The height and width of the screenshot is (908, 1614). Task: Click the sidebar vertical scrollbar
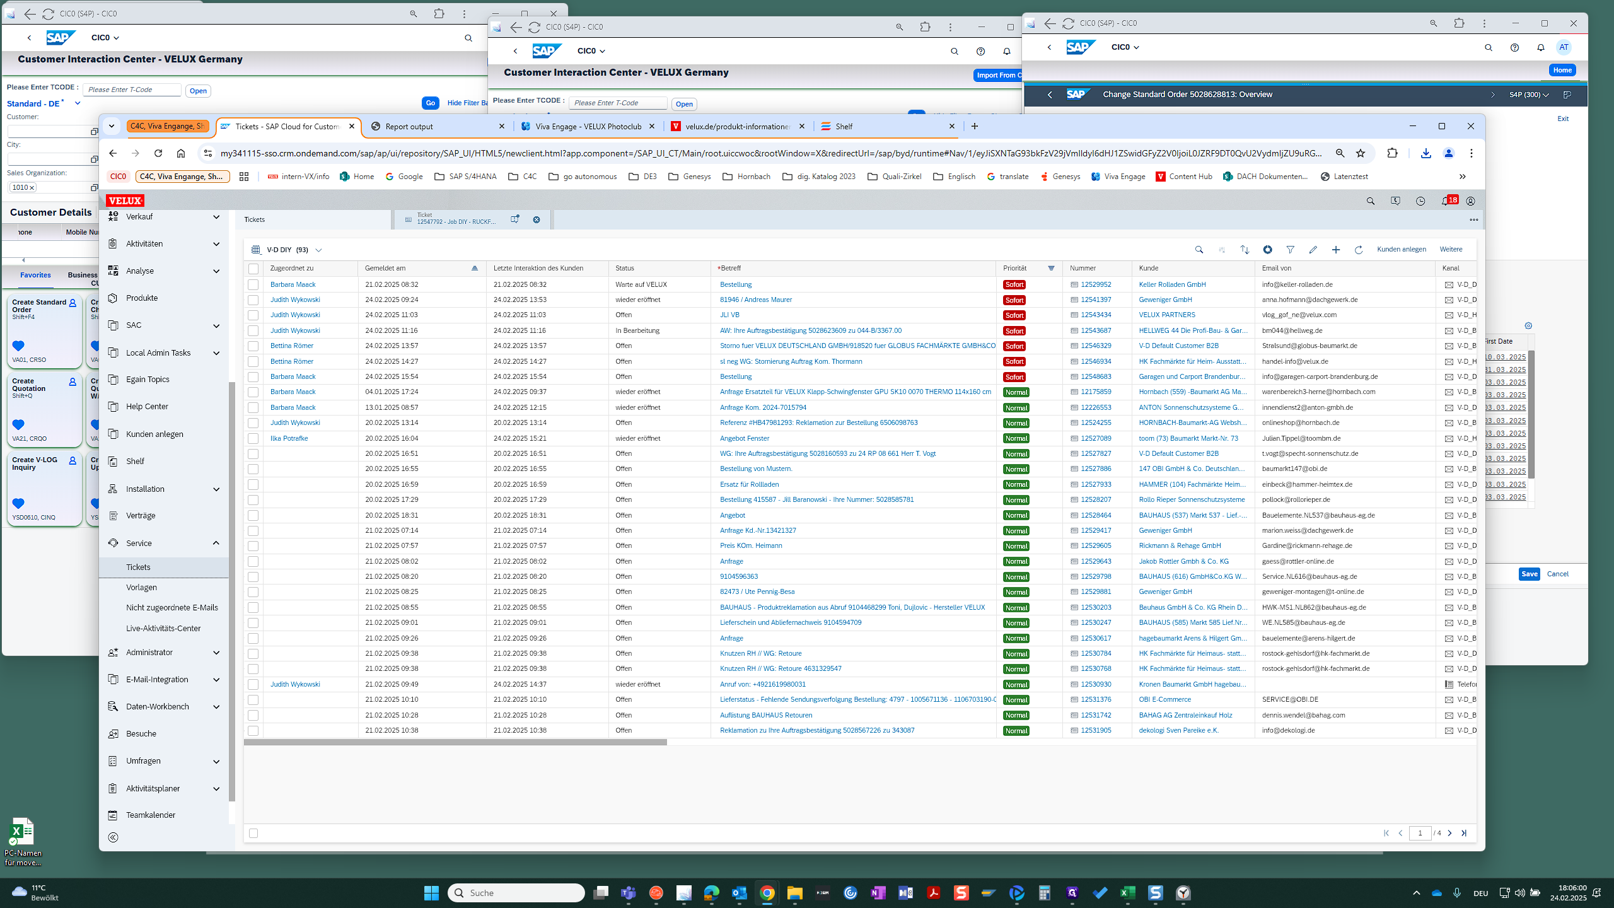click(231, 591)
